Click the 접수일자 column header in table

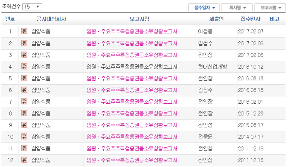(x=251, y=19)
